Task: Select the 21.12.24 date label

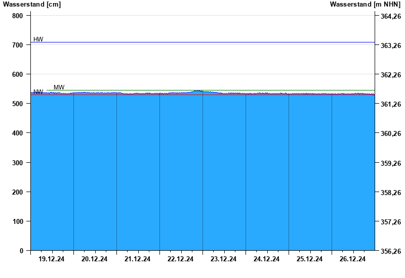Action: pyautogui.click(x=138, y=259)
